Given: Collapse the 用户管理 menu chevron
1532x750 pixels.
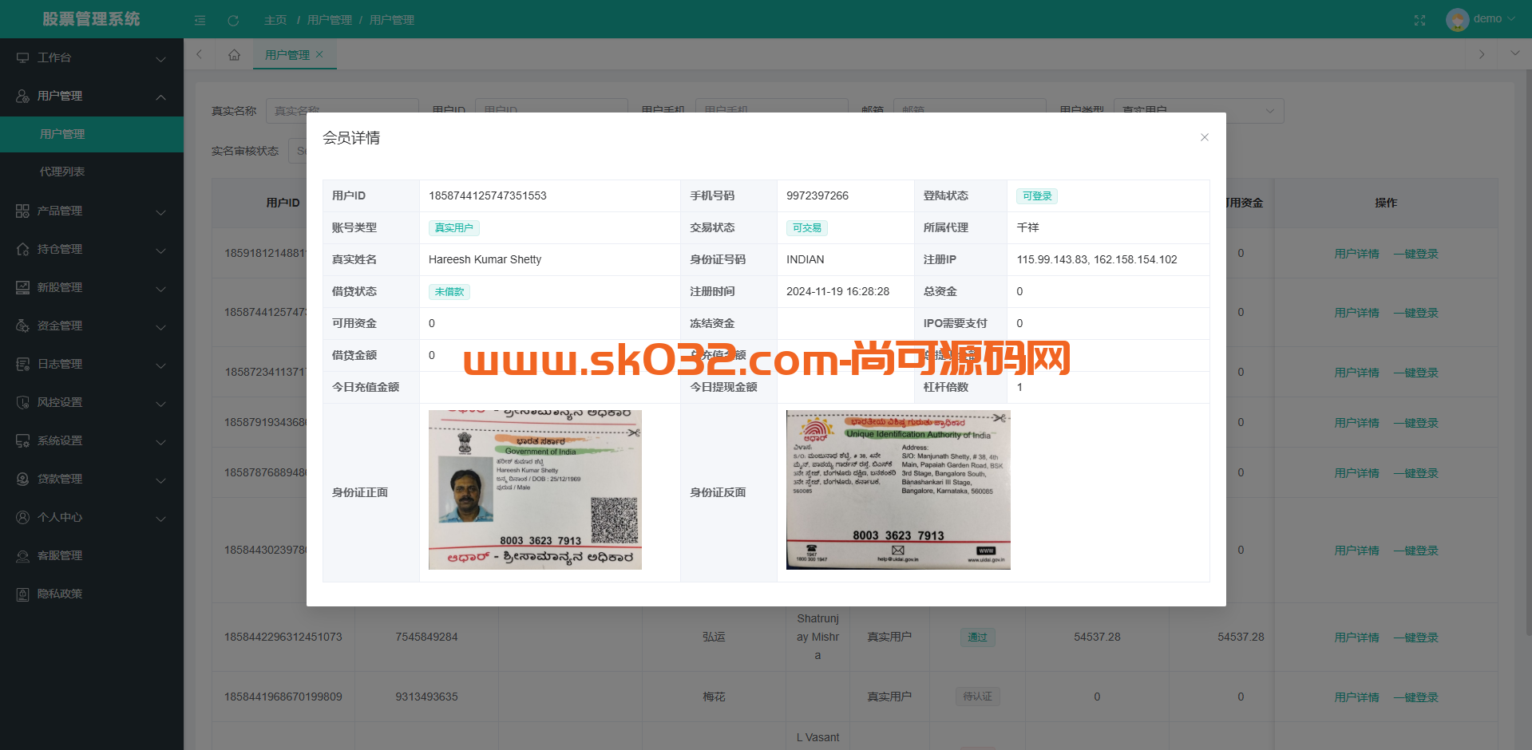Looking at the screenshot, I should tap(160, 97).
